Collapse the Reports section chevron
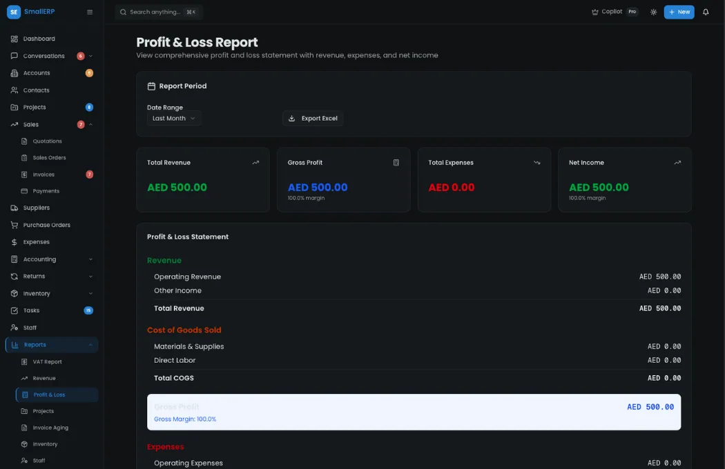The image size is (725, 469). (90, 345)
